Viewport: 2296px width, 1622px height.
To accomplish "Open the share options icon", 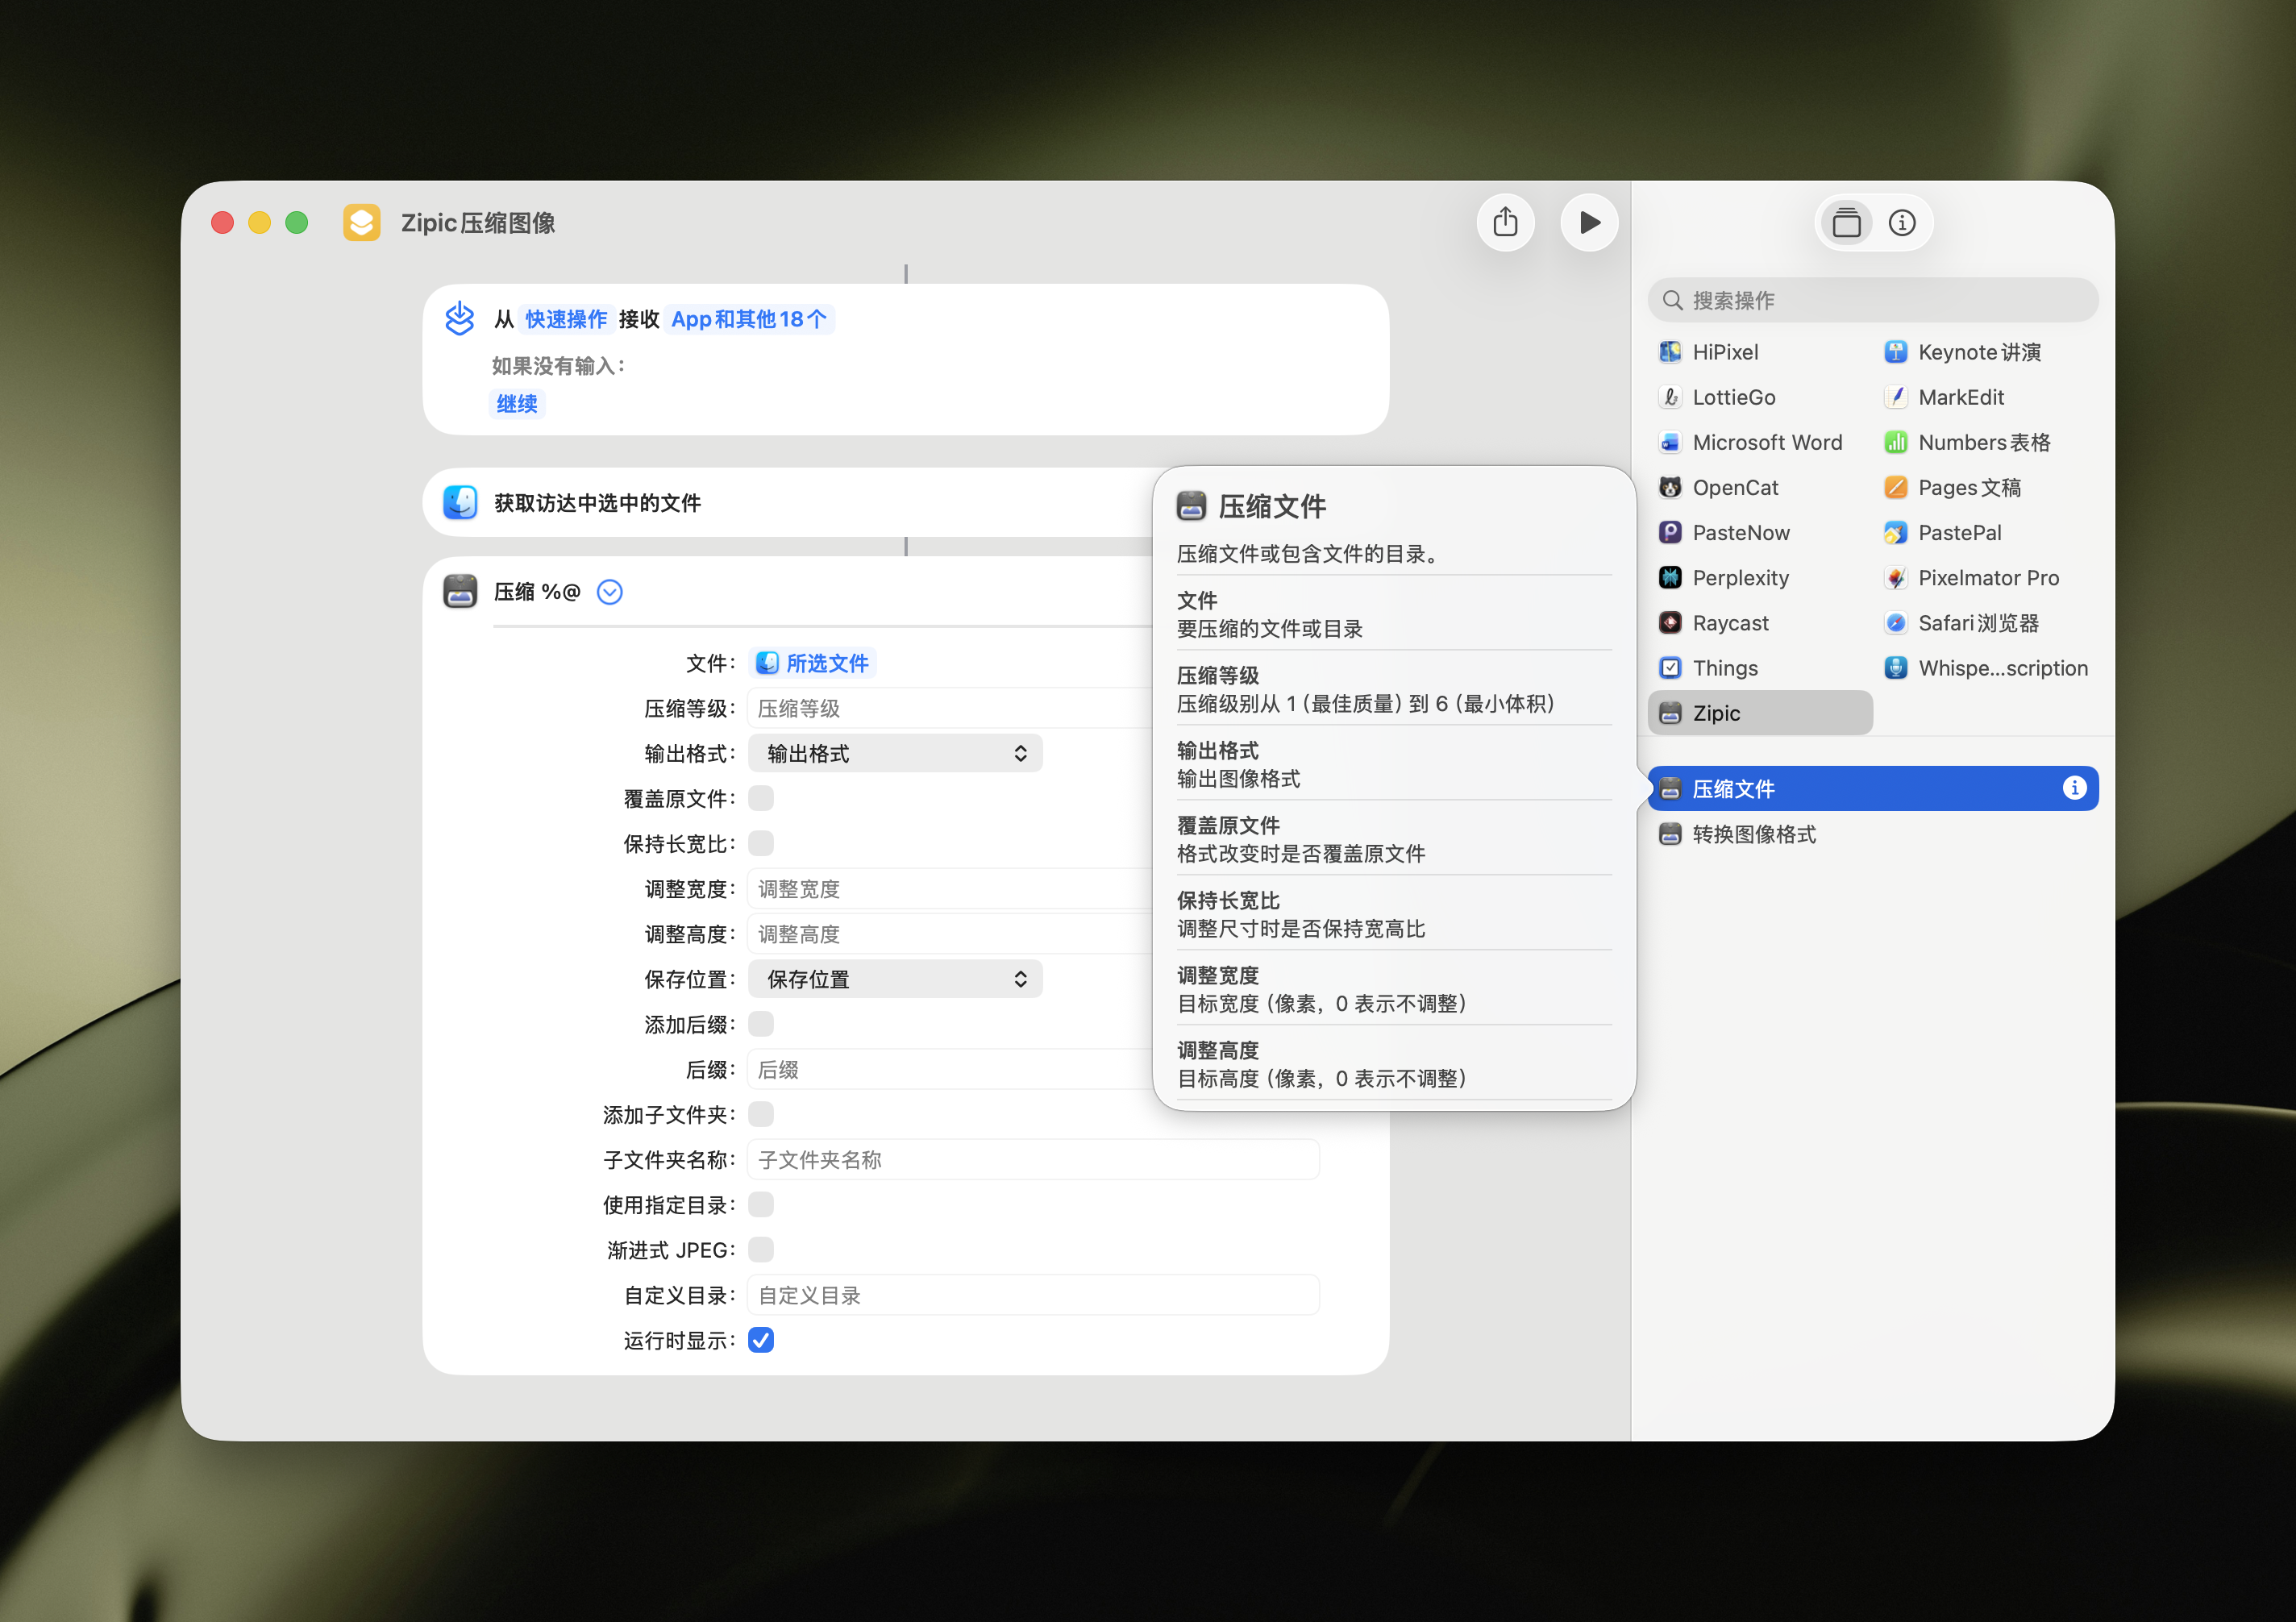I will point(1505,222).
